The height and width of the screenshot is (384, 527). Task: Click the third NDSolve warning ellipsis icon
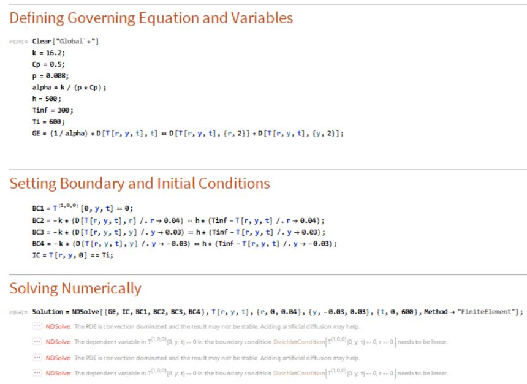point(37,358)
